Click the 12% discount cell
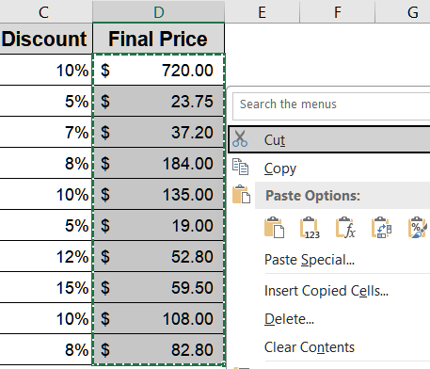Viewport: 430px width, 369px height. click(46, 256)
